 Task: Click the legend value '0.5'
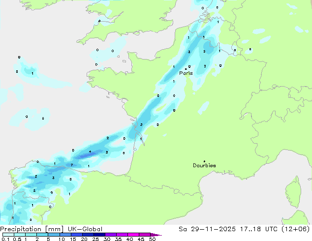(17, 239)
